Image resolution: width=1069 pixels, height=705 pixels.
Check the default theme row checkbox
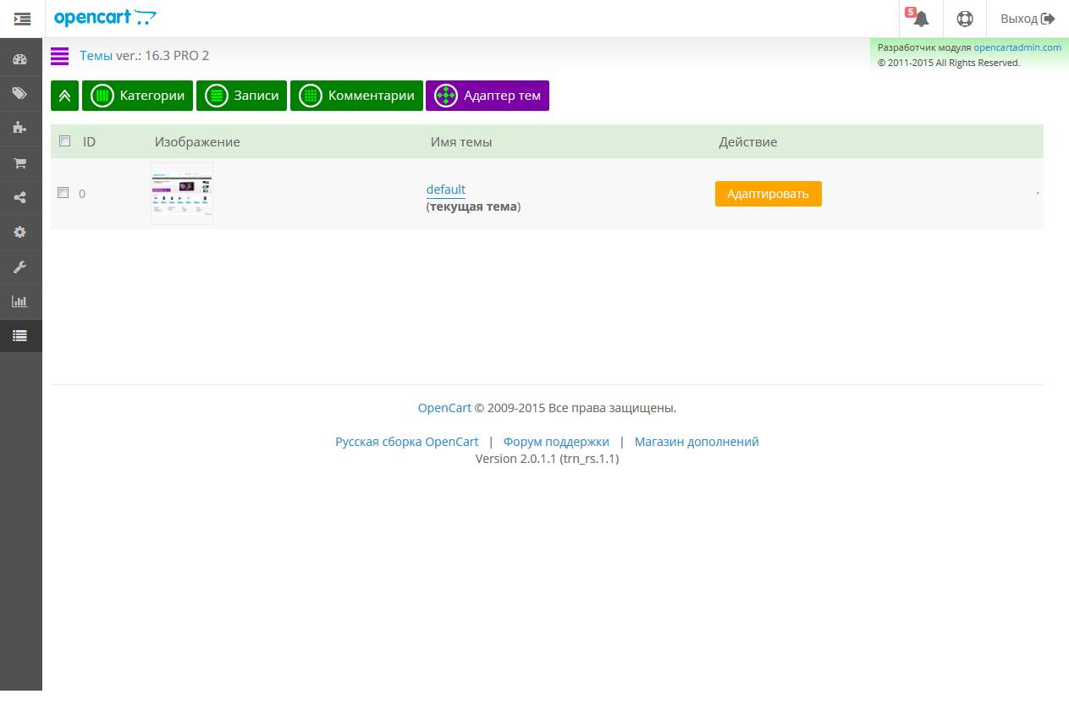[x=63, y=193]
